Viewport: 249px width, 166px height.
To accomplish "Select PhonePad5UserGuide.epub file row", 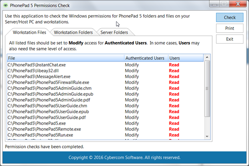I will coord(105,112).
